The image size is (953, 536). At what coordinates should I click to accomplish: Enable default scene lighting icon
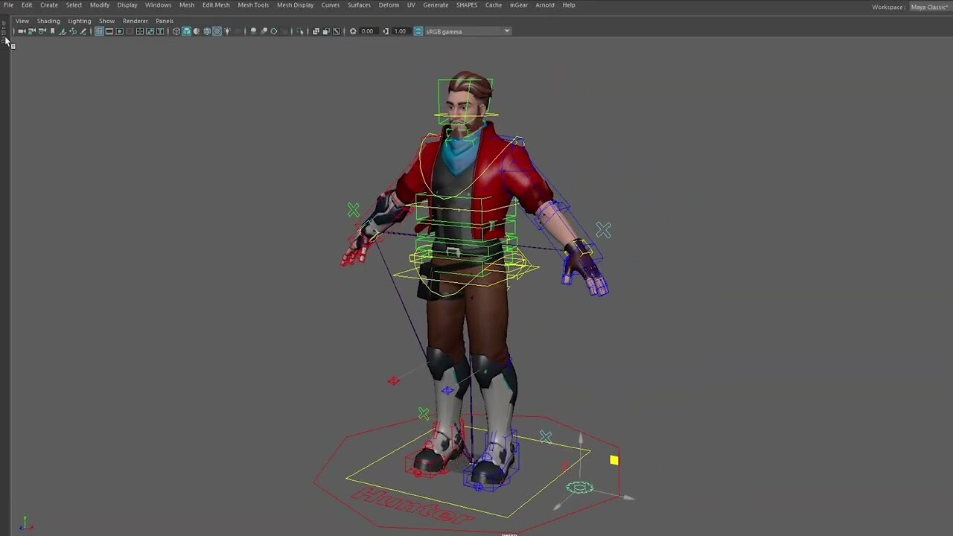[x=227, y=31]
